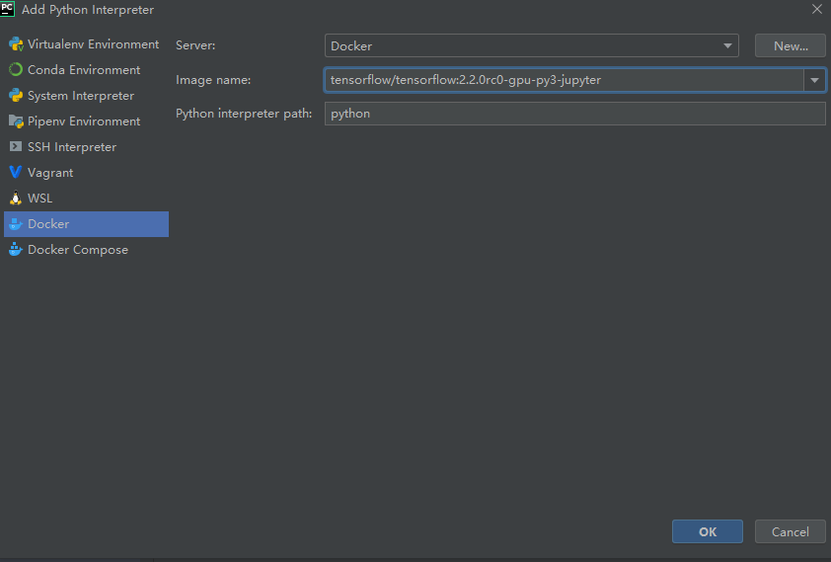Select Docker interpreter type
Viewport: 831px width, 562px height.
(x=87, y=224)
